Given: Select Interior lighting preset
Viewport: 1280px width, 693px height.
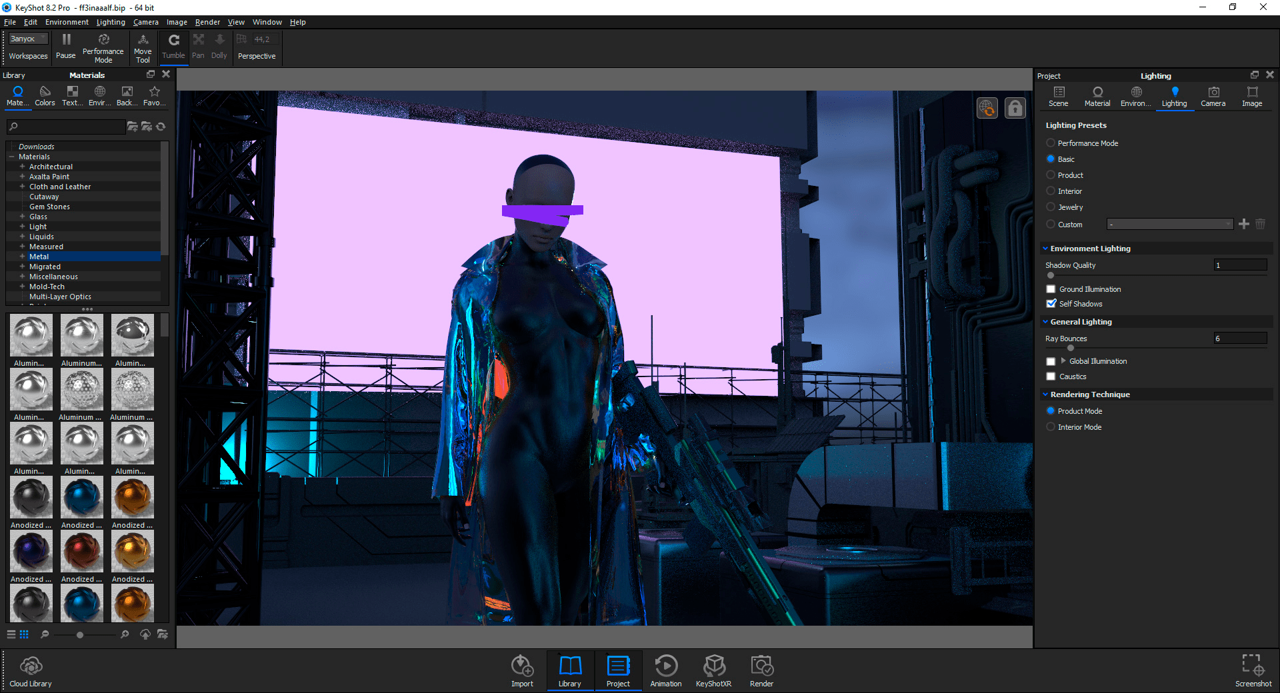Looking at the screenshot, I should (1051, 191).
